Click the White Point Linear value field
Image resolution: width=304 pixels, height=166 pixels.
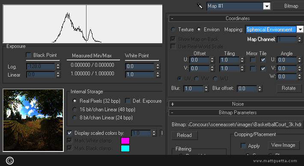tap(140, 74)
